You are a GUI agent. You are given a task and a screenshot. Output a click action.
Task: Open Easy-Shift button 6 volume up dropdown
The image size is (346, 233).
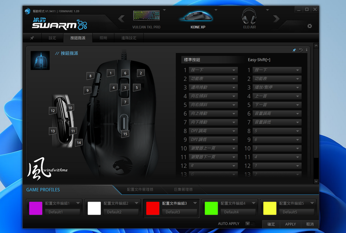tap(277, 114)
